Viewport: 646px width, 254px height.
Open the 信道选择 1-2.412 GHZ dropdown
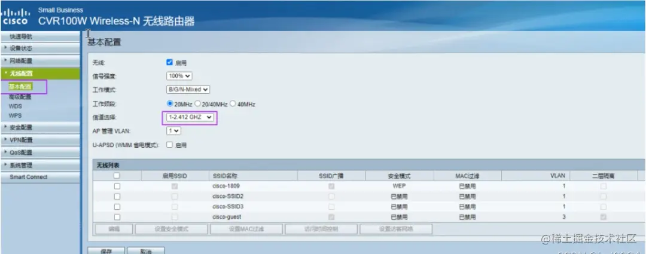tap(190, 118)
